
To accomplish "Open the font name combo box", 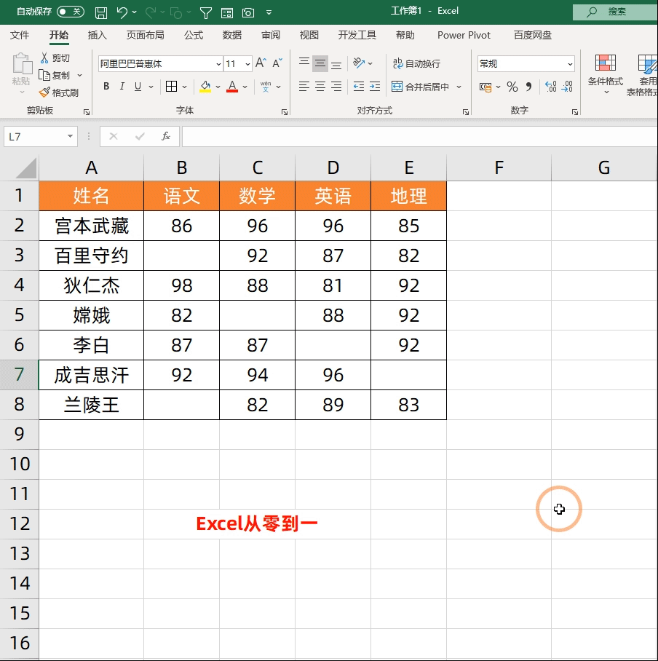I will coord(160,63).
